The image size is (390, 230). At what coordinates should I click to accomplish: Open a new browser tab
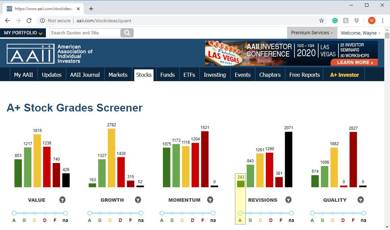click(x=91, y=9)
